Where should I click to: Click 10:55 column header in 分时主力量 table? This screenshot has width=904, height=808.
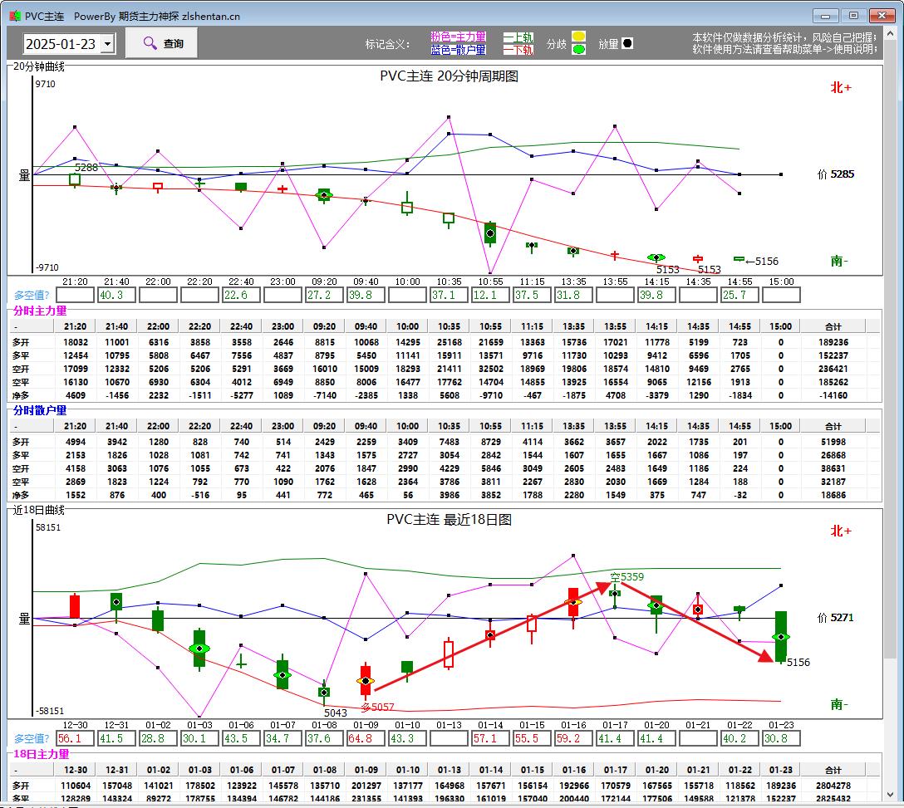pos(490,326)
